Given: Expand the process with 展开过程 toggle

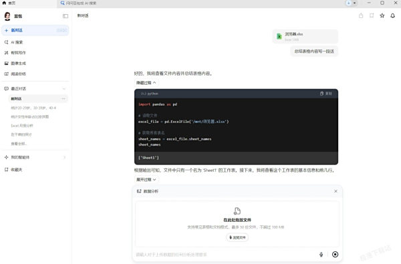Looking at the screenshot, I should pos(146,180).
